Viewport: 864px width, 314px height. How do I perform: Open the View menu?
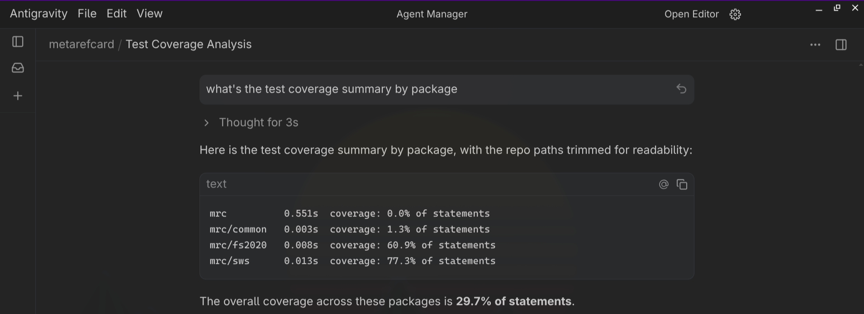point(149,14)
